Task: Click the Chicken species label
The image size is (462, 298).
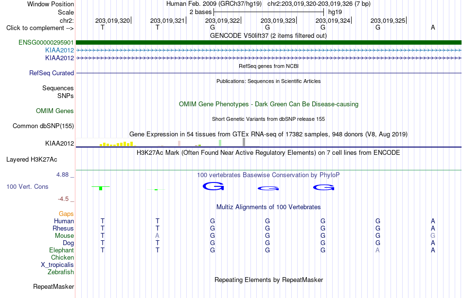Action: coord(62,257)
